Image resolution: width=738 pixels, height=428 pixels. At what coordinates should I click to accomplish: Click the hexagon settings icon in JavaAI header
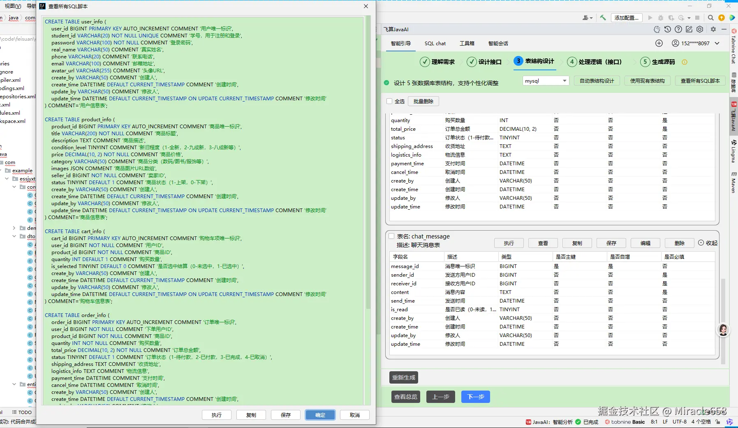(x=700, y=29)
